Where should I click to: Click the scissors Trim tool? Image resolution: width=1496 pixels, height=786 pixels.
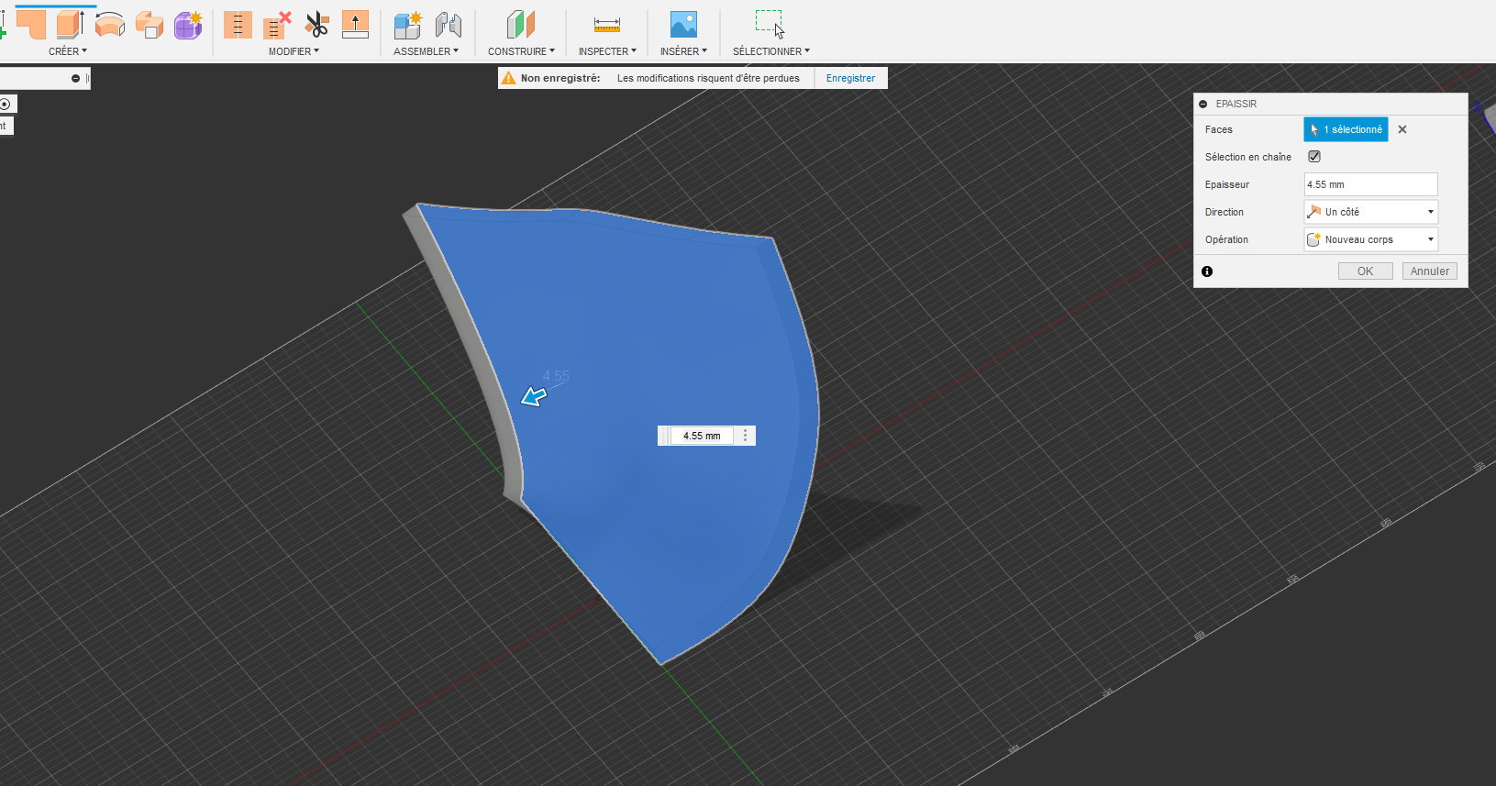316,25
